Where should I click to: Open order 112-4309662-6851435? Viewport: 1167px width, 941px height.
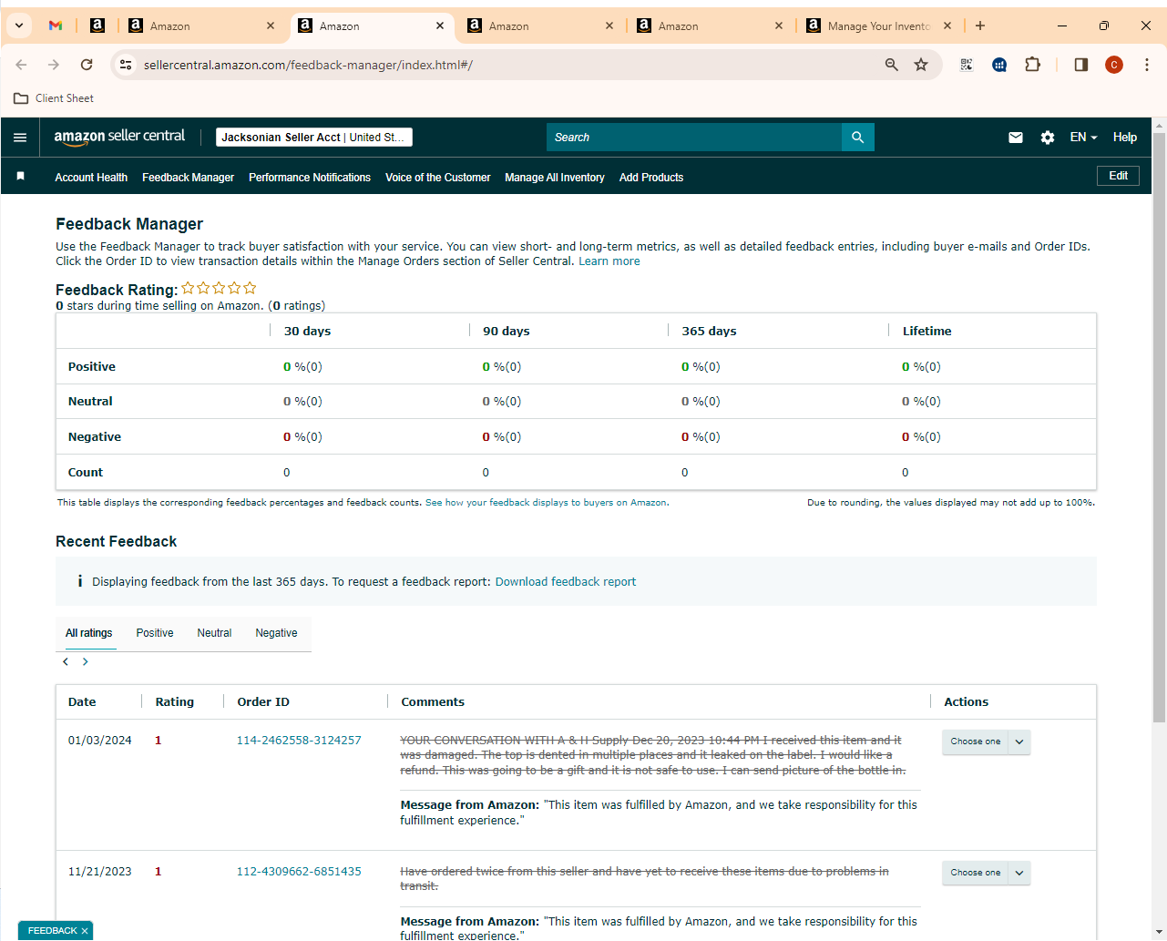[299, 872]
